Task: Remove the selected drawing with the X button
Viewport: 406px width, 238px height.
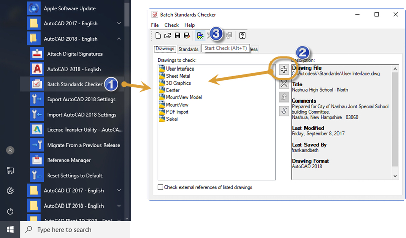Action: click(x=284, y=83)
